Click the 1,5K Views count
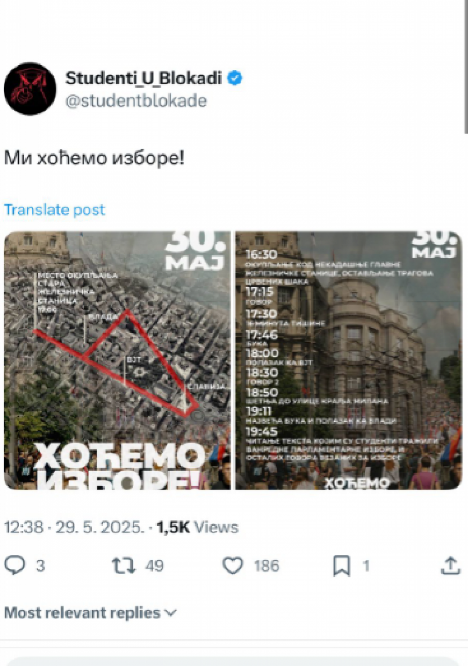 (x=198, y=527)
